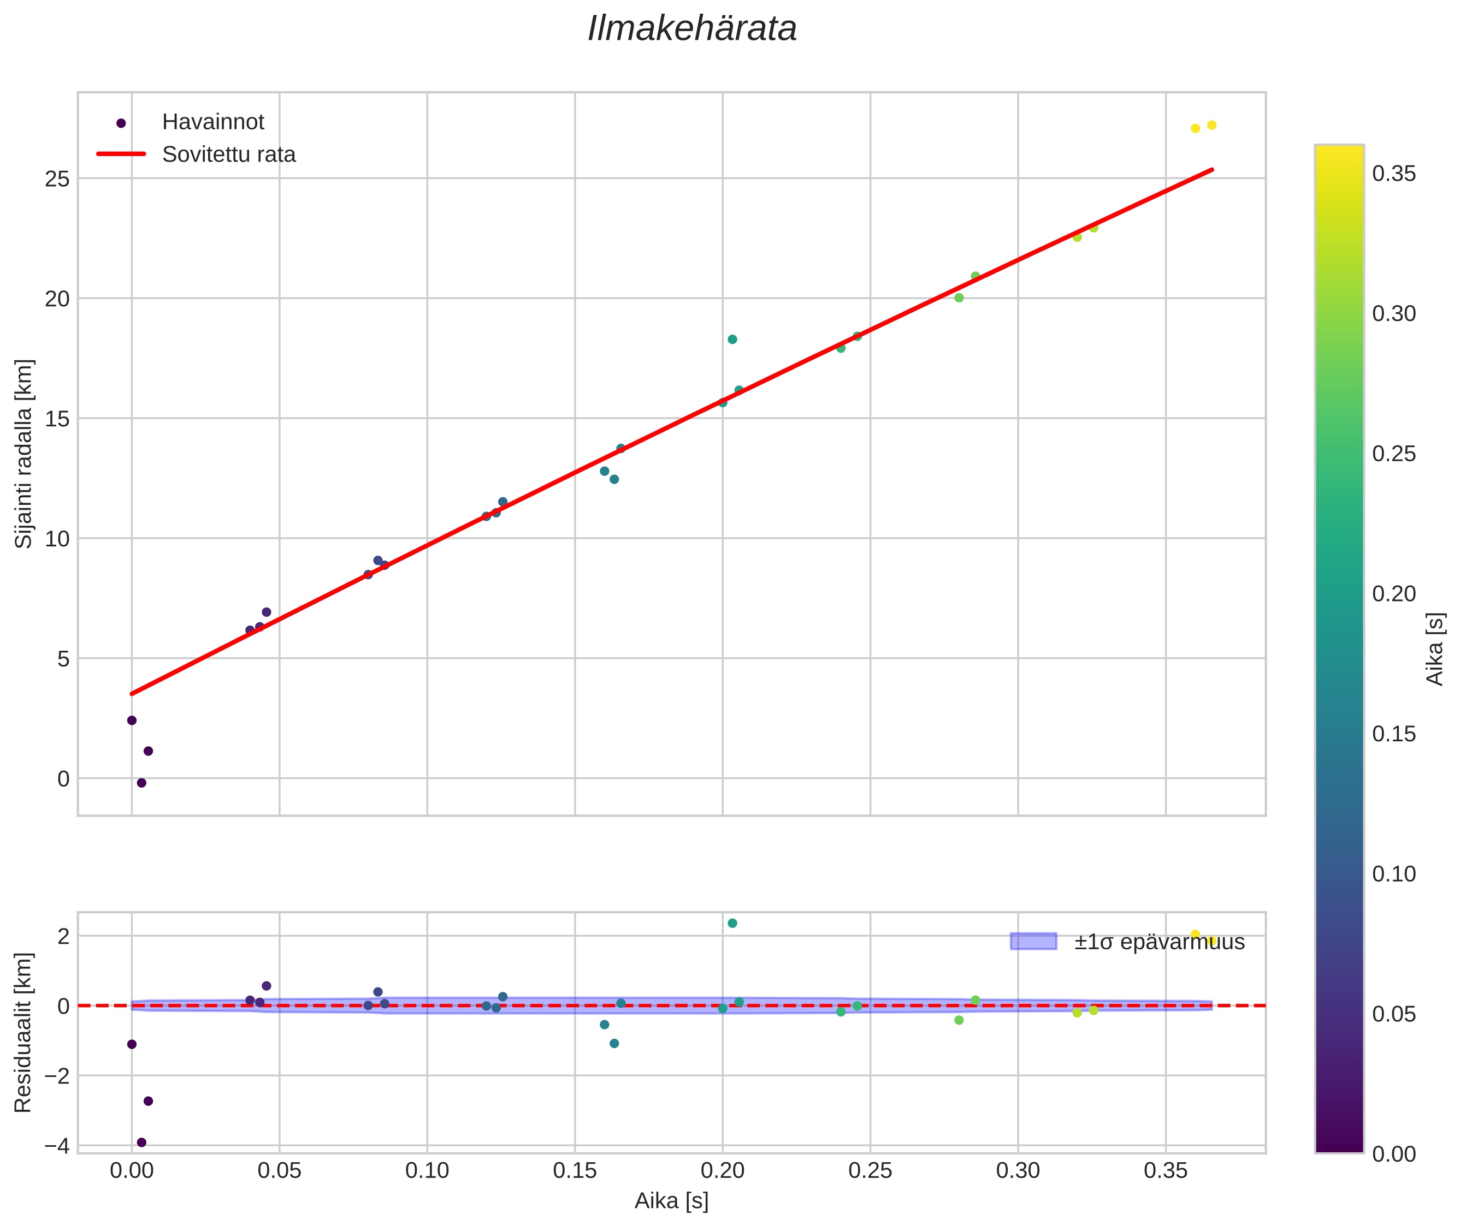Click the "0.00" tick on the x-axis

[132, 1170]
